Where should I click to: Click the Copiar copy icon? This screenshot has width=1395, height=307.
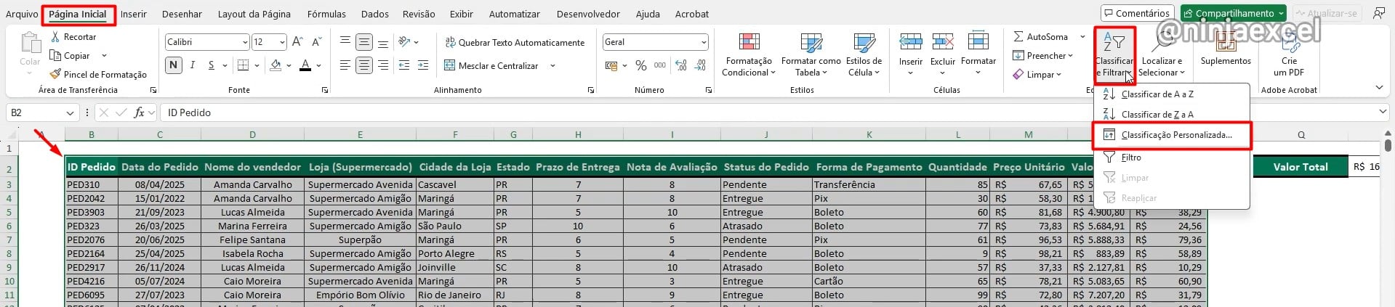click(55, 56)
